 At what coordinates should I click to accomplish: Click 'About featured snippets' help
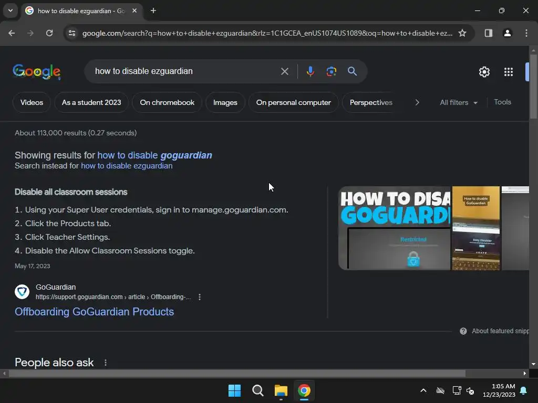coord(494,331)
